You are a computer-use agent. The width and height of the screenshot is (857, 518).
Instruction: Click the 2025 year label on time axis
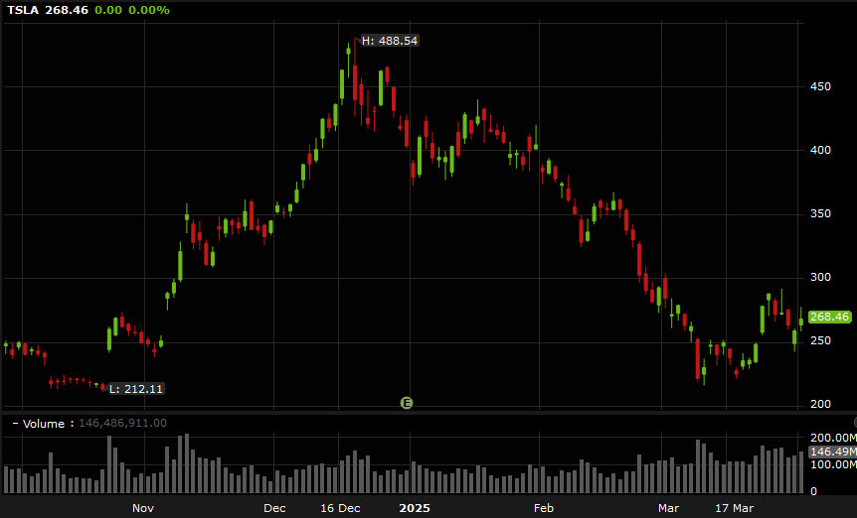[415, 508]
